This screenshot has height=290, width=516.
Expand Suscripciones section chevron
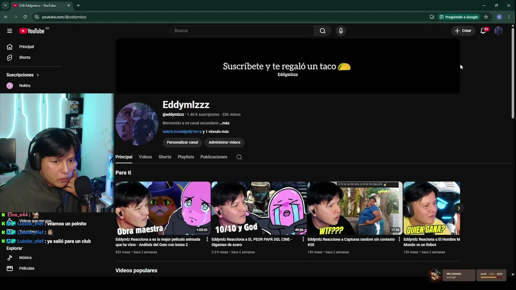(38, 75)
